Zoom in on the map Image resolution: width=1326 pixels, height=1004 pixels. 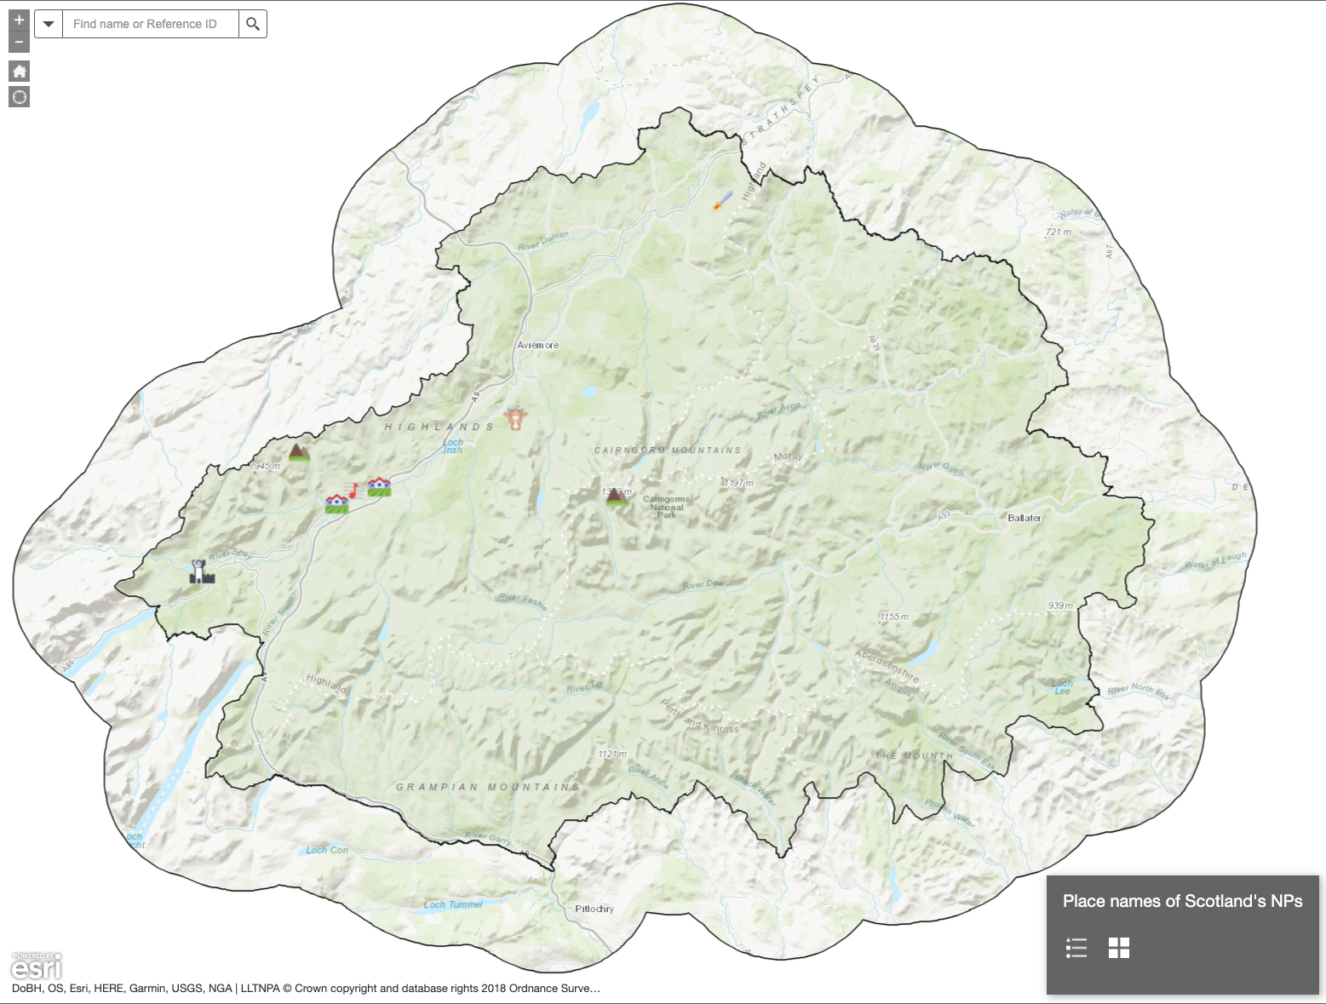(x=19, y=20)
